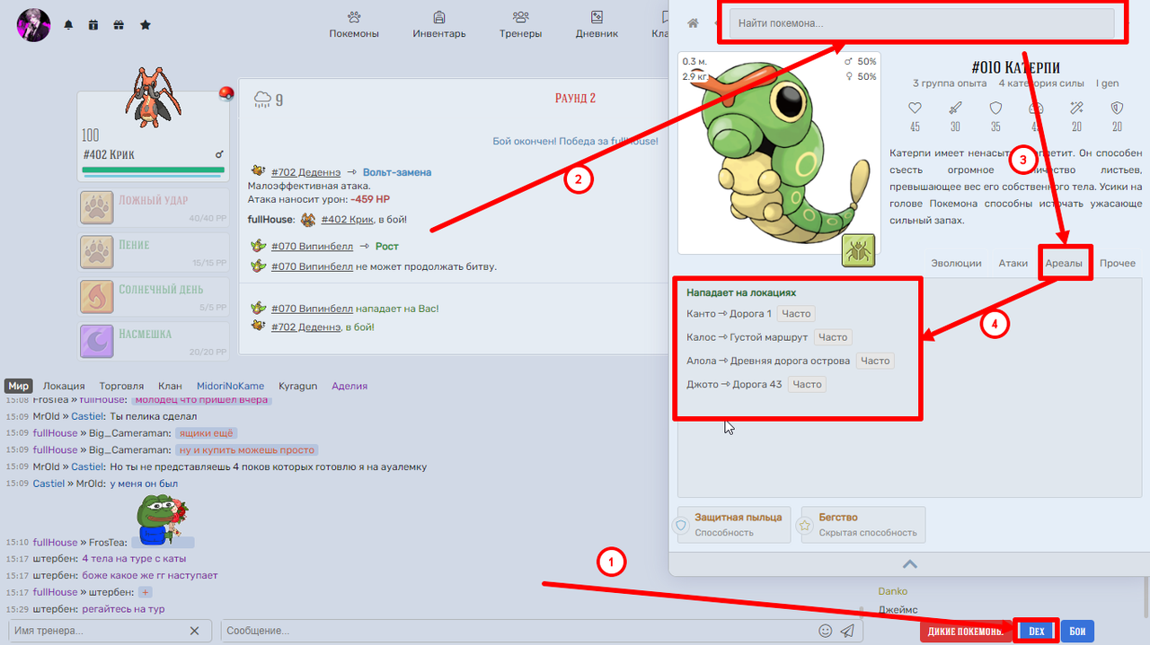Collapse the Dex panel with chevron
1150x645 pixels.
click(909, 564)
